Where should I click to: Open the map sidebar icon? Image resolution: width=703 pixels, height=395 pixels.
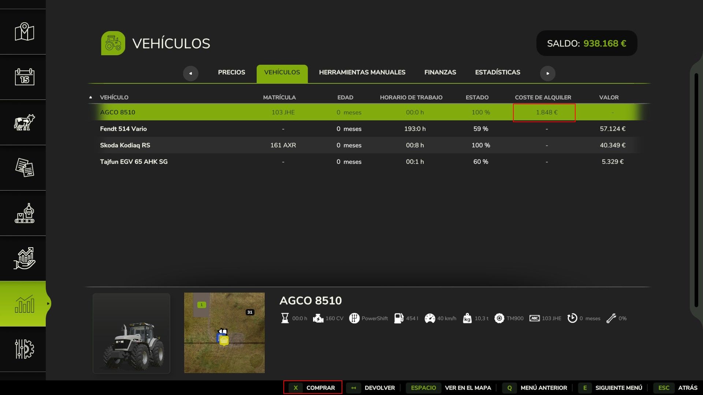coord(24,32)
